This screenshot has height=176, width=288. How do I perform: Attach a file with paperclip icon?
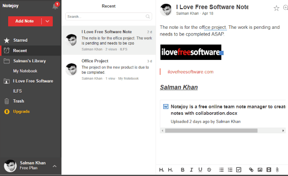pyautogui.click(x=277, y=170)
